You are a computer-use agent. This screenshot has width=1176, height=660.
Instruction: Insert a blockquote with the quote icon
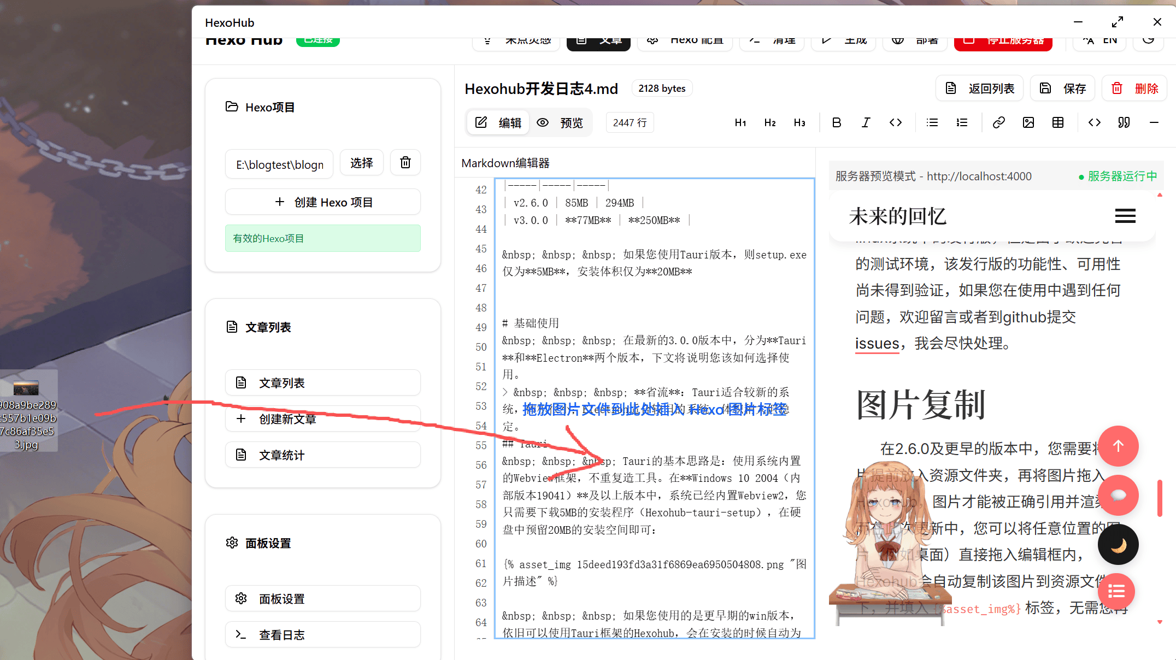(x=1124, y=122)
